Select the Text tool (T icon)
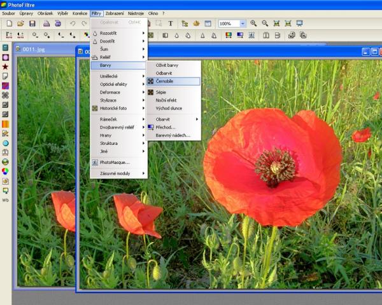Screen dimensions: 382x305 [x=171, y=24]
